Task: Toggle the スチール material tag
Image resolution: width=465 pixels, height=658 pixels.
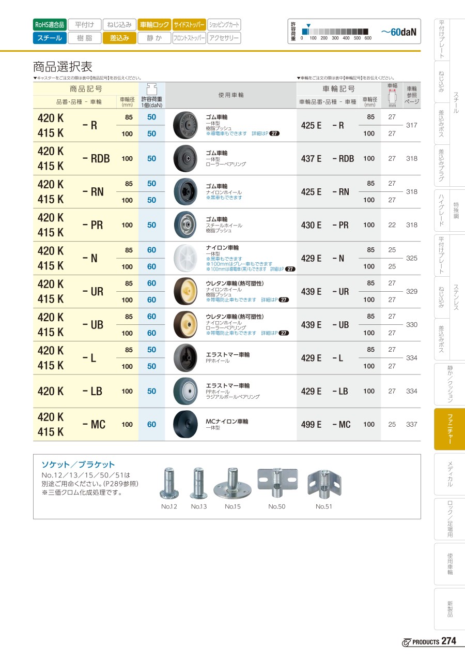Action: point(50,38)
